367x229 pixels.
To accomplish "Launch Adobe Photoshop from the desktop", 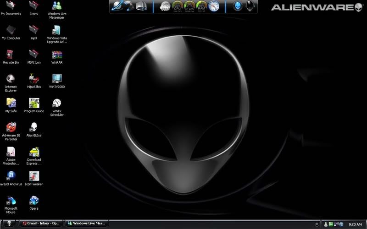I will click(x=11, y=152).
